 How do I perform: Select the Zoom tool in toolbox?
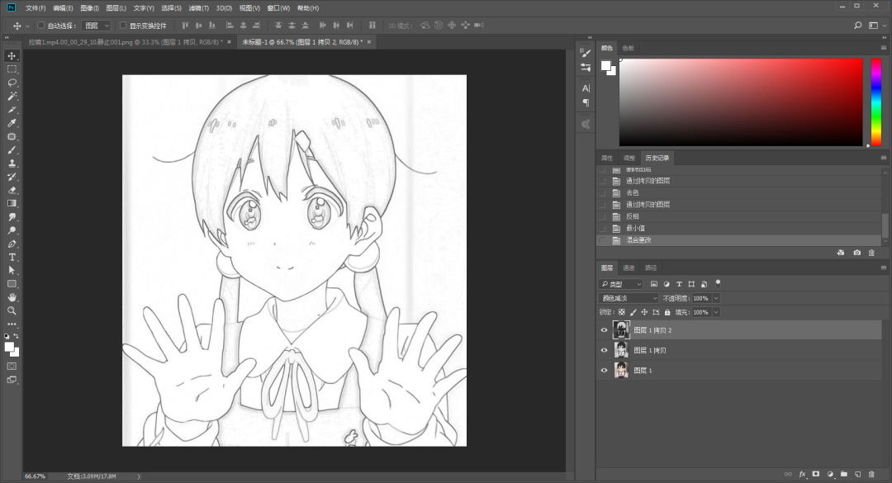point(12,310)
